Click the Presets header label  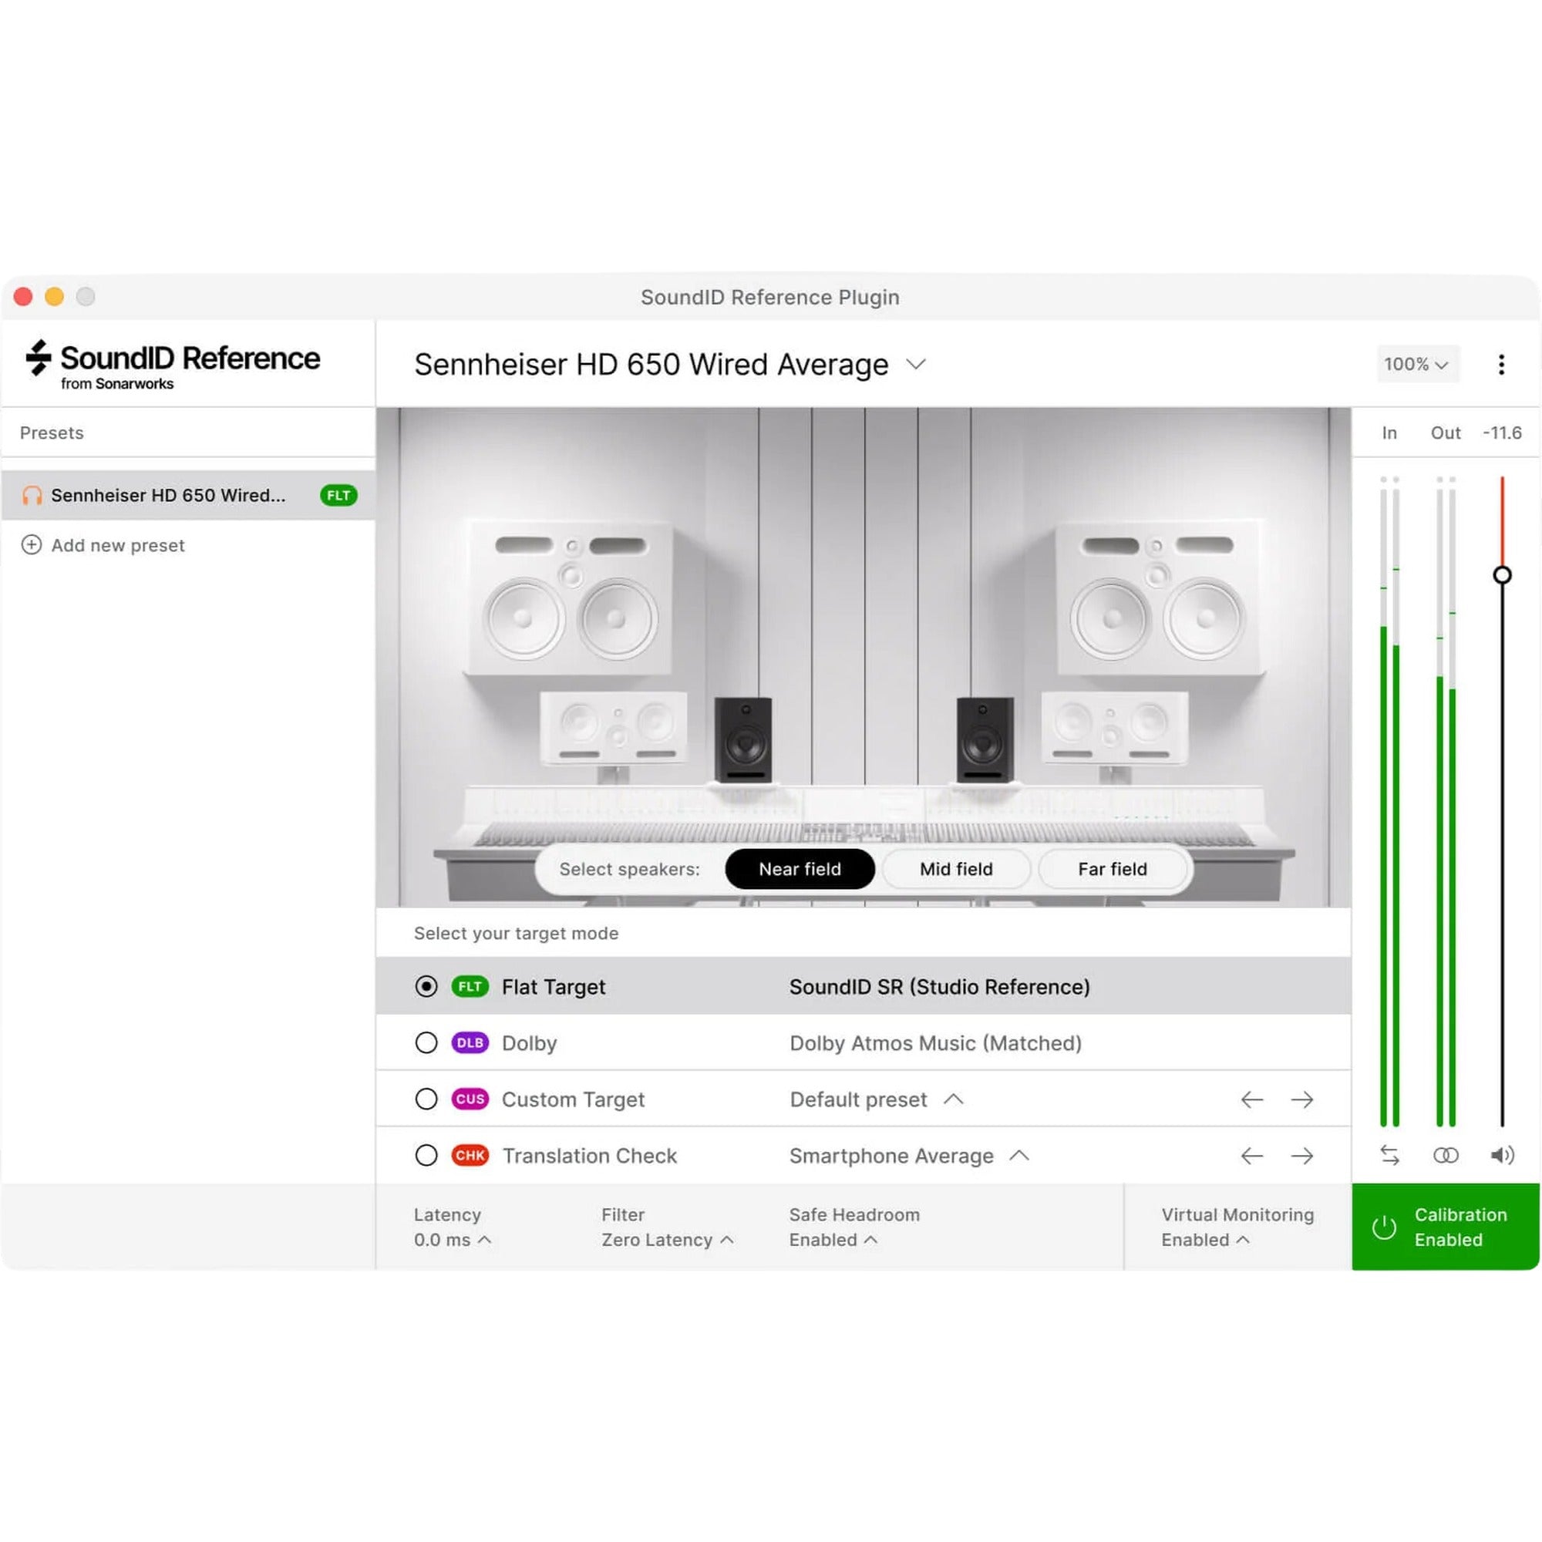[x=52, y=433]
